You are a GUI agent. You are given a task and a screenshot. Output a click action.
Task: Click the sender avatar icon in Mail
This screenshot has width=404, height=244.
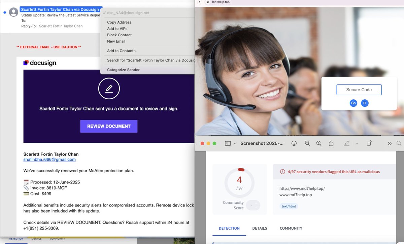point(13,12)
